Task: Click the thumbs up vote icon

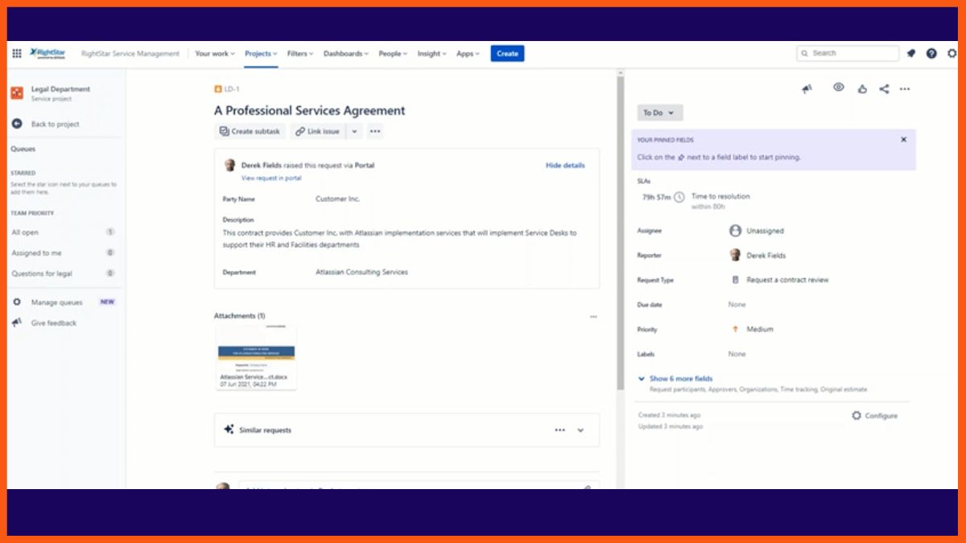Action: 862,89
